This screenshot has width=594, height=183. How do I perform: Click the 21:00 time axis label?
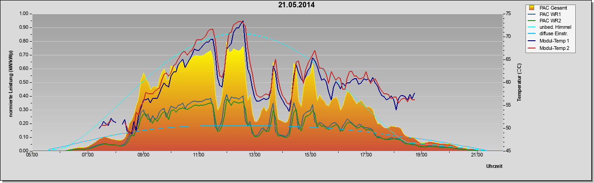click(477, 156)
